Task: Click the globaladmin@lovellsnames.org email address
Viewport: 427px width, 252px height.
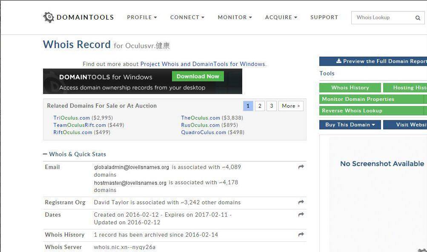Action: (x=131, y=167)
